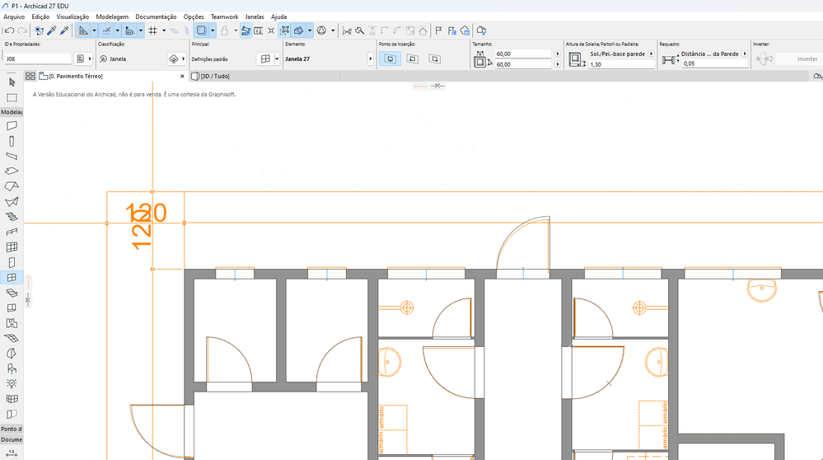
Task: Toggle the grid snap display
Action: pyautogui.click(x=152, y=31)
